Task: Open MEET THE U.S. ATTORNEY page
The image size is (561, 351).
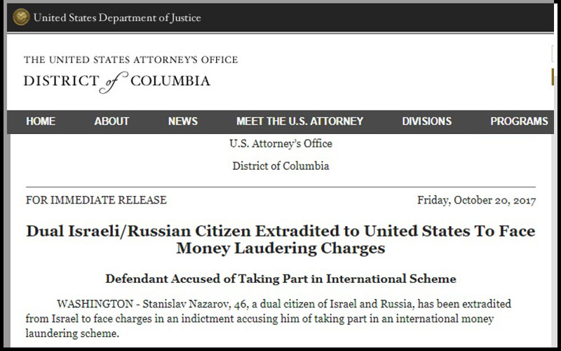Action: 299,121
